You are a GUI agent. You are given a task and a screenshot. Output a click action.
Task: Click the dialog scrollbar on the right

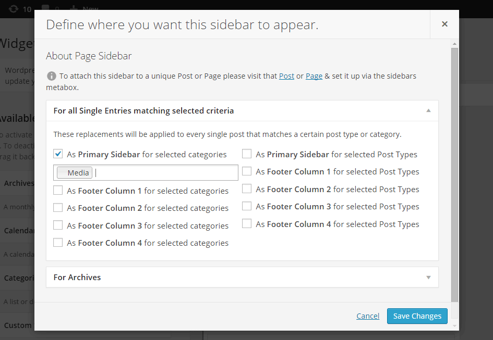[454, 156]
